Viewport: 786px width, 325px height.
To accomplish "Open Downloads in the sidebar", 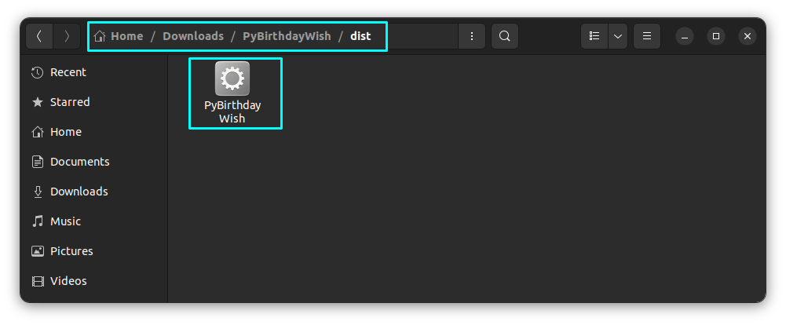I will click(x=79, y=192).
